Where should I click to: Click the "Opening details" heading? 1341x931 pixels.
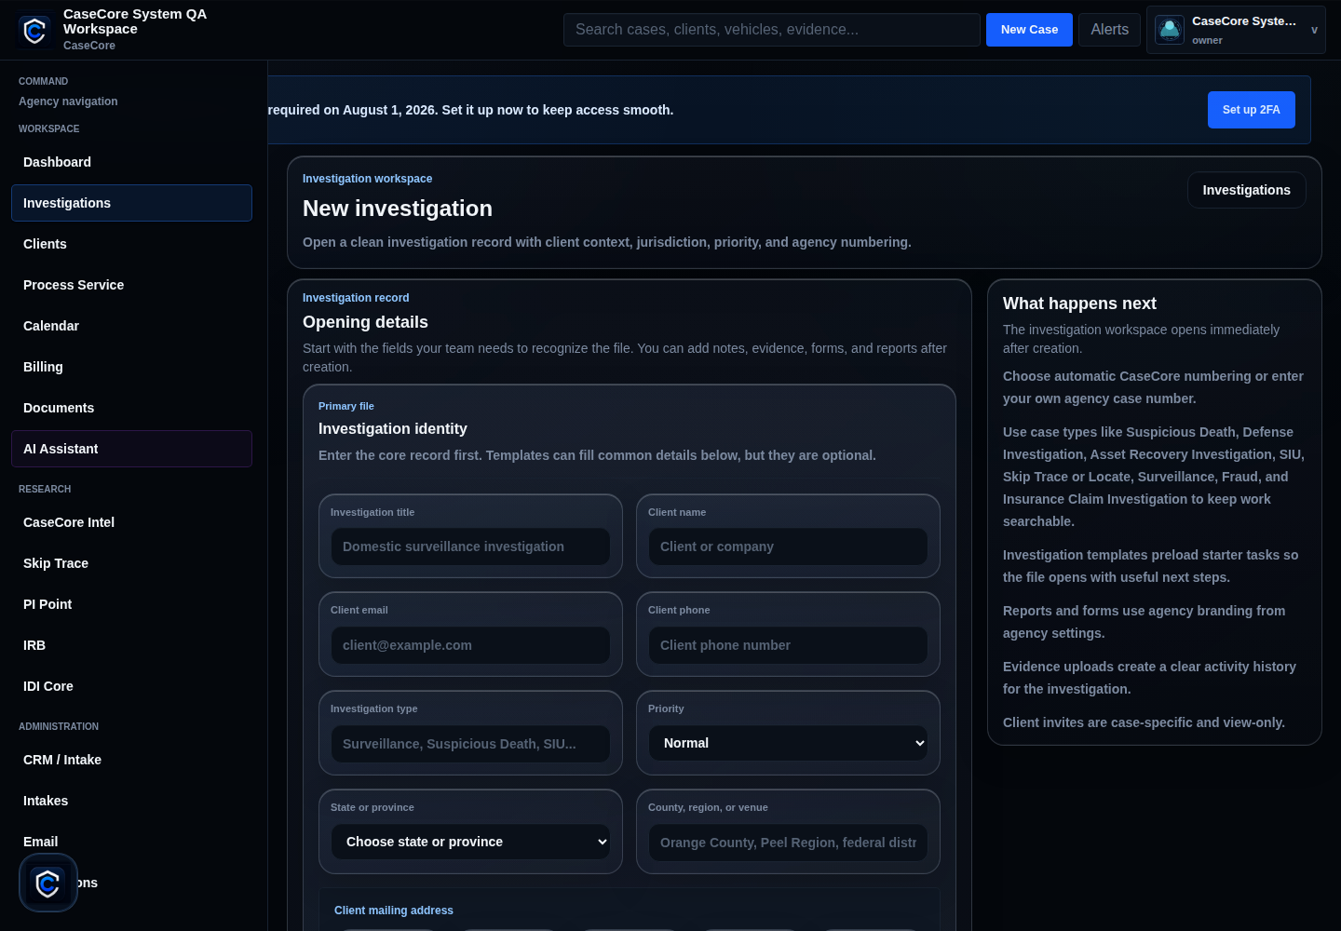click(x=365, y=322)
